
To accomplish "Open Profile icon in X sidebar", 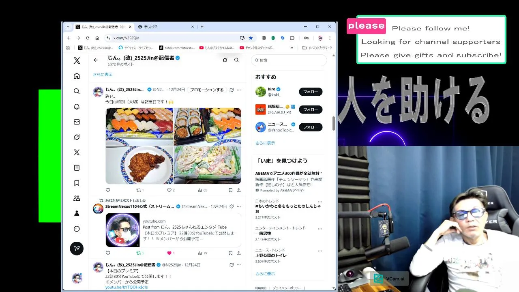I will pyautogui.click(x=77, y=213).
